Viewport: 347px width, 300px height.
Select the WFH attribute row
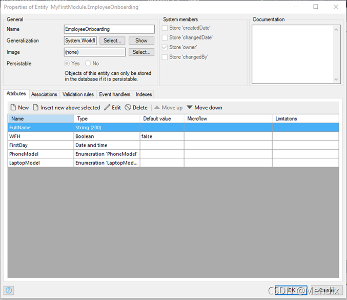[173, 136]
